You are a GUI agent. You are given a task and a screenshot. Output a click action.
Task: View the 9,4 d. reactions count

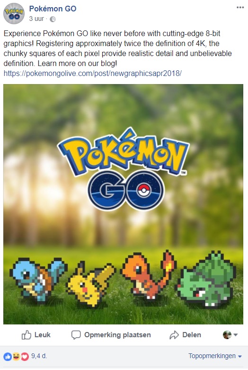tap(39, 356)
